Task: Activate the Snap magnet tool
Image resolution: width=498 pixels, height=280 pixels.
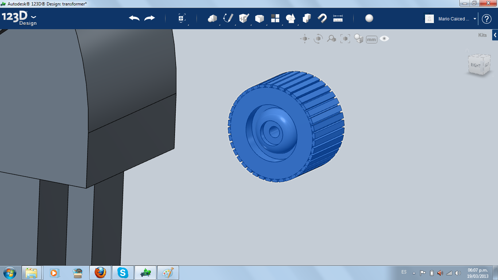Action: [x=322, y=18]
